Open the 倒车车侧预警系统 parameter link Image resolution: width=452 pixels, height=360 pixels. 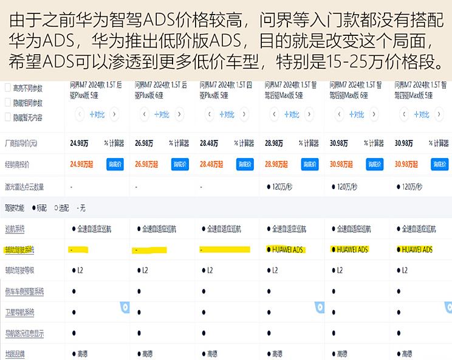(x=24, y=291)
